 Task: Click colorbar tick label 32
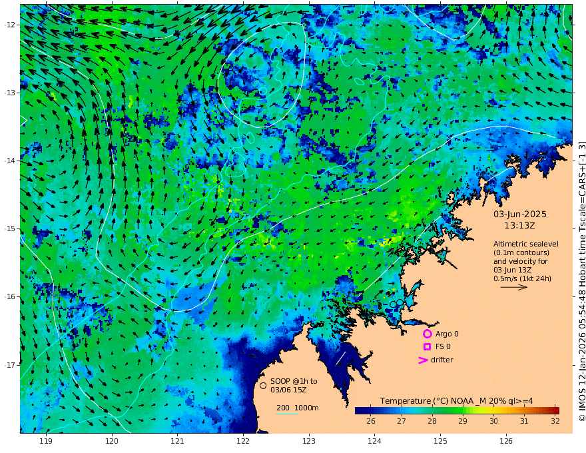[x=555, y=421]
